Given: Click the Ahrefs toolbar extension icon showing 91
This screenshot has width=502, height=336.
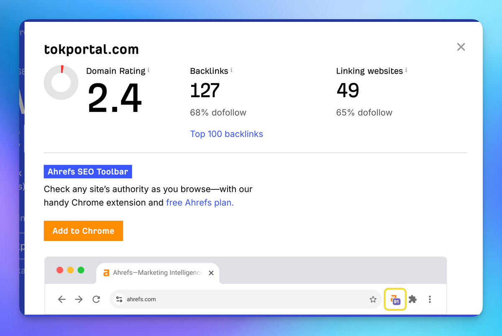Looking at the screenshot, I should point(395,299).
